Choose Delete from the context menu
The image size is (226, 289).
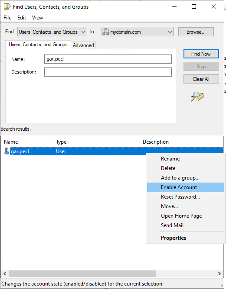[186, 168]
